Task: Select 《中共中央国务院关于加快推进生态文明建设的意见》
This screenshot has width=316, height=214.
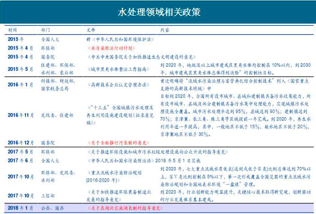Action: coord(141,57)
